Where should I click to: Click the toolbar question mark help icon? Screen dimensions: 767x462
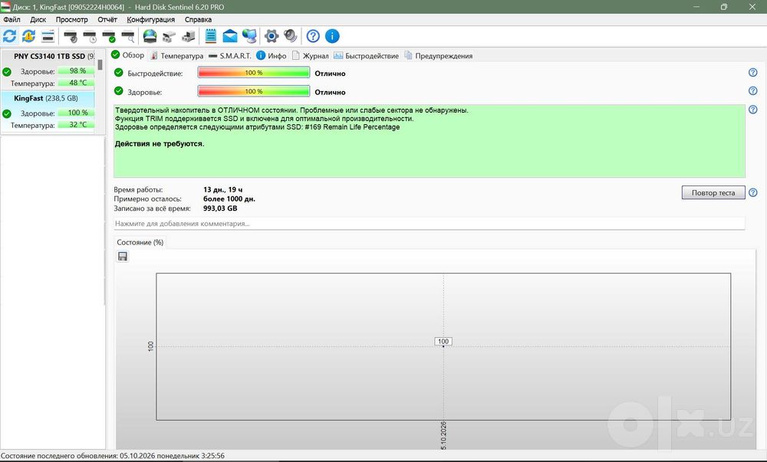313,36
